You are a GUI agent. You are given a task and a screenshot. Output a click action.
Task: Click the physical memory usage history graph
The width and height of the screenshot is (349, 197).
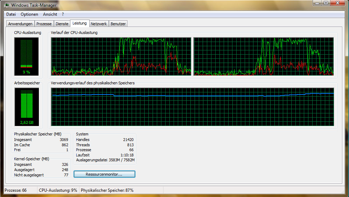pyautogui.click(x=193, y=107)
